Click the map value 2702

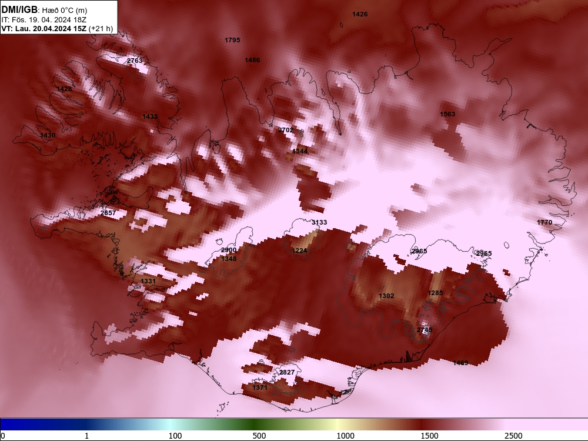(x=286, y=130)
